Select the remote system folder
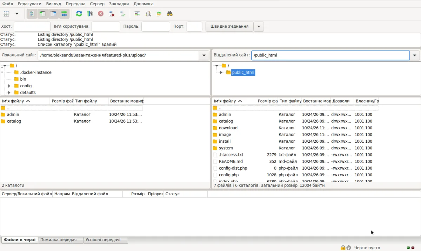 pos(295,148)
